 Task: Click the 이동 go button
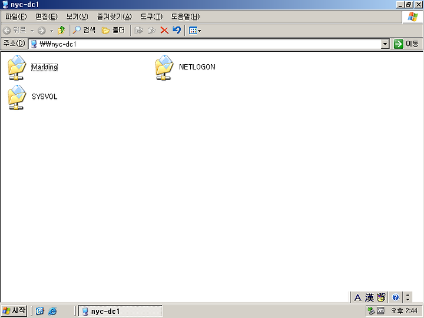coord(406,44)
